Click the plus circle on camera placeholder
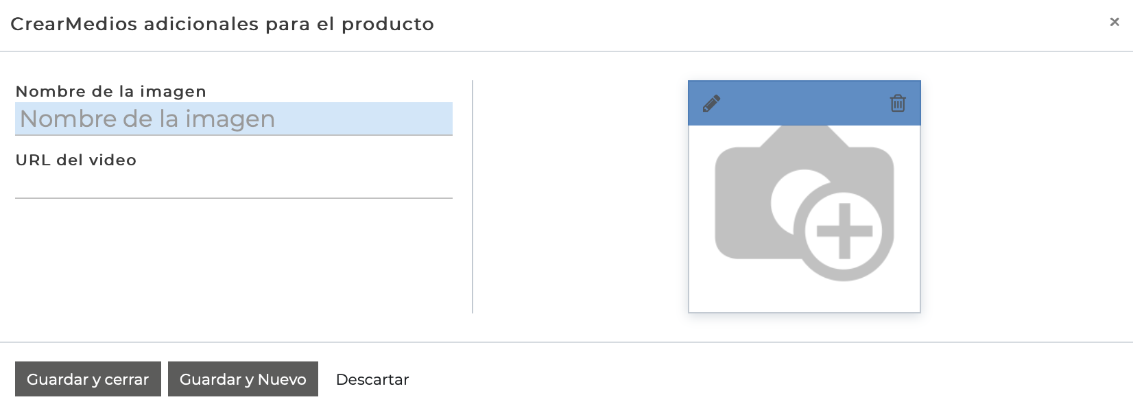 click(x=844, y=231)
